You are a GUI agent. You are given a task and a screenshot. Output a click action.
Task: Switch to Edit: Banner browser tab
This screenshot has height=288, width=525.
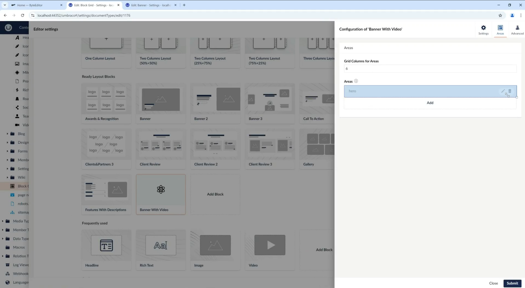point(150,5)
